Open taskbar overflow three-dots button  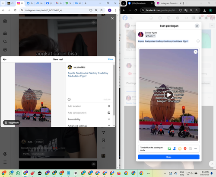pos(149,173)
